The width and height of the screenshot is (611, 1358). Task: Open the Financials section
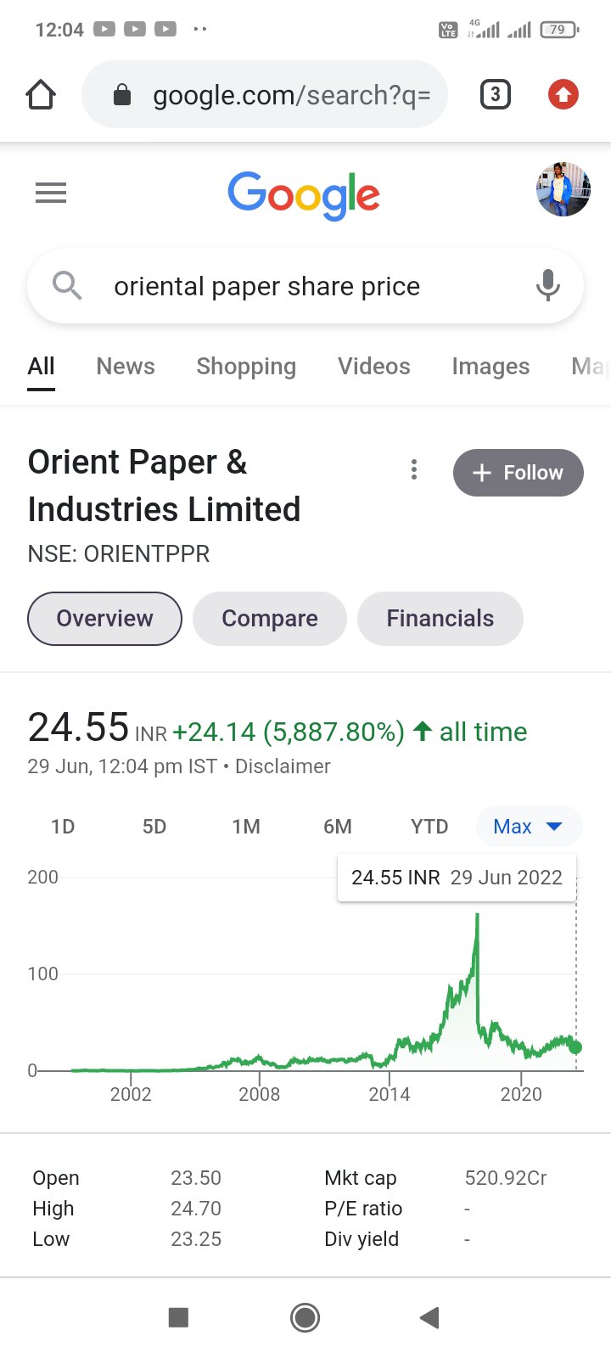click(x=440, y=619)
